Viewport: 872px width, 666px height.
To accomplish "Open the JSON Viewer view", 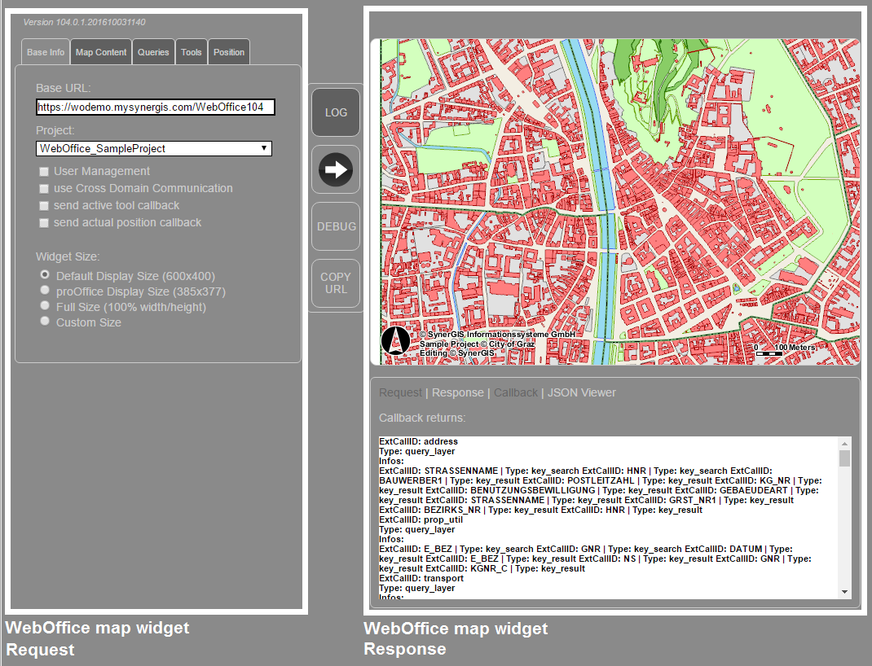I will point(582,392).
